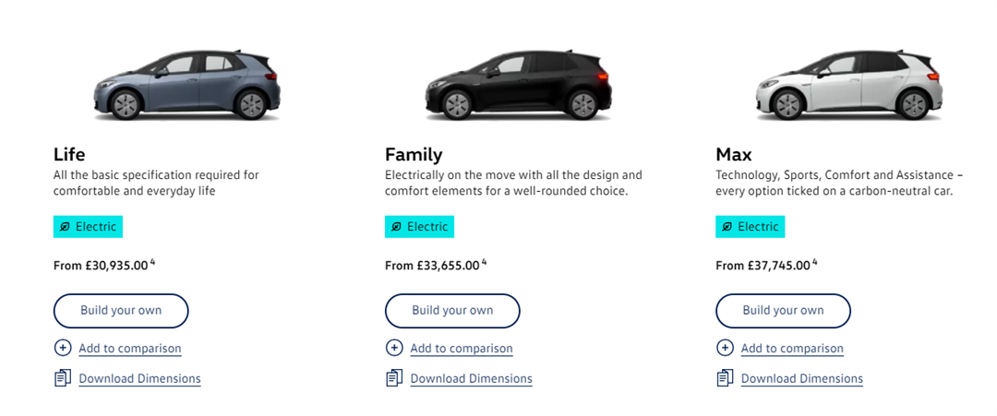Select the black Family car image
Image resolution: width=997 pixels, height=416 pixels.
(x=518, y=86)
